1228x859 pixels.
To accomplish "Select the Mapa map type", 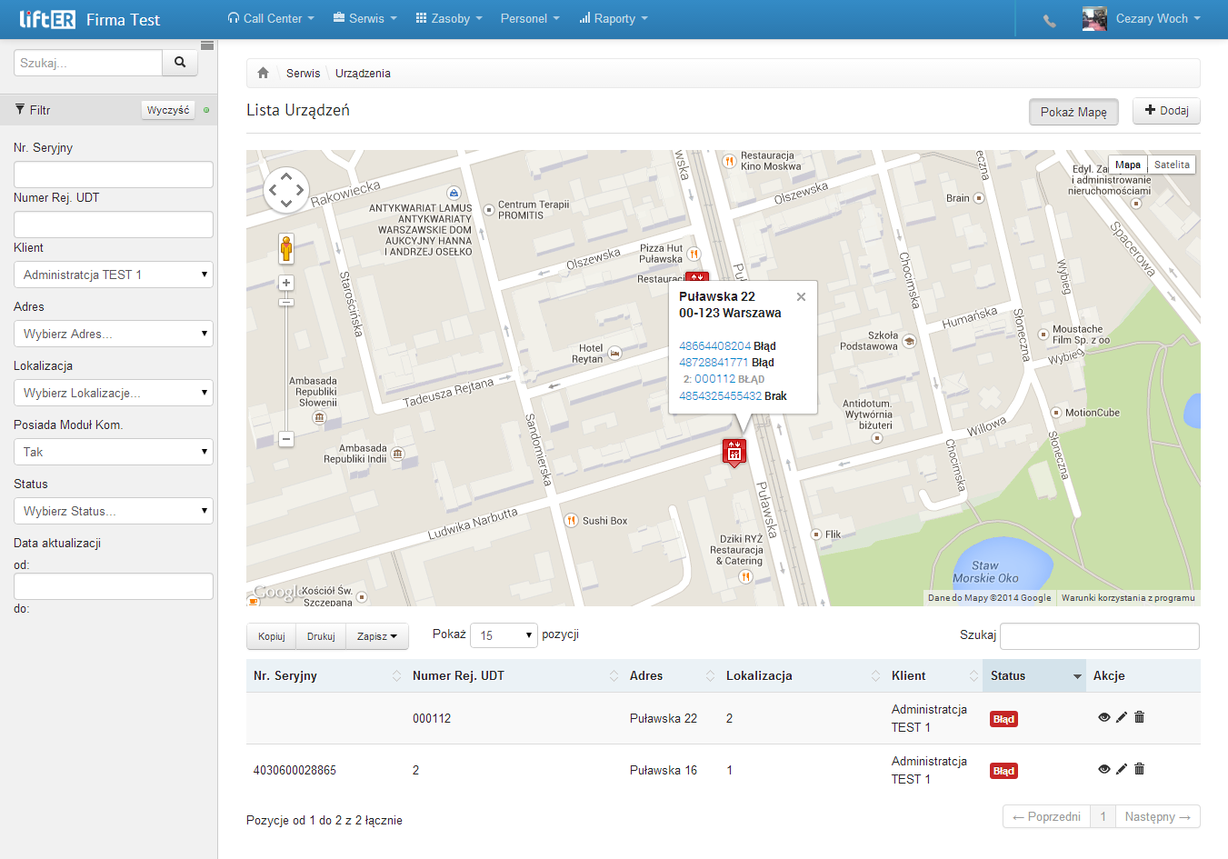I will coord(1128,165).
